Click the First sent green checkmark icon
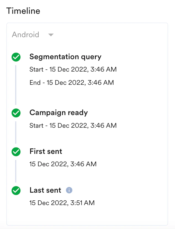The image size is (175, 229). point(16,152)
